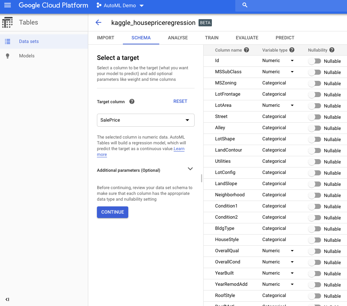Open variable type dropdown for OverallCond

click(292, 262)
